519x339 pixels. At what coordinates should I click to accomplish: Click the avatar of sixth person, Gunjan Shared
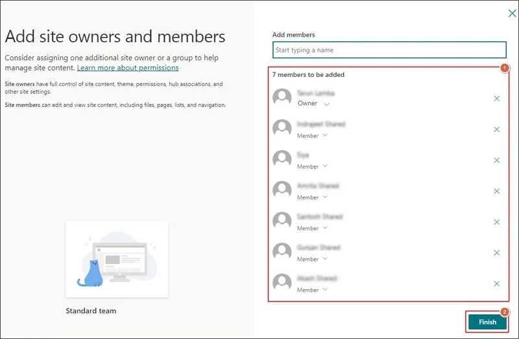(282, 252)
